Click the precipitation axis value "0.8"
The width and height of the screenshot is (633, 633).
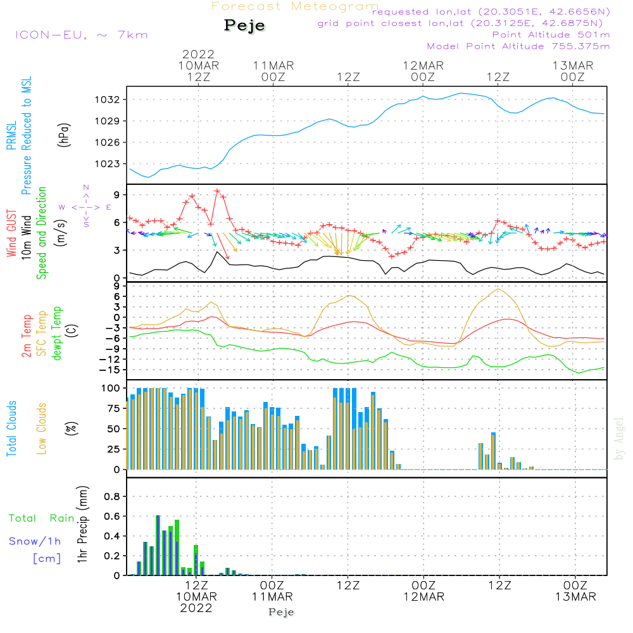coord(112,496)
